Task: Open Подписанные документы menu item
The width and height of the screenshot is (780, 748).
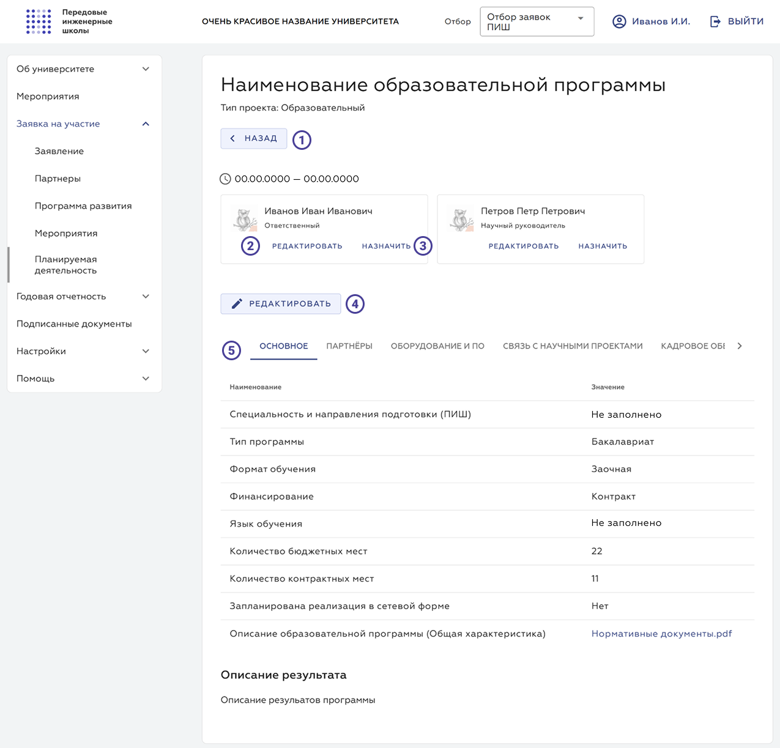Action: pyautogui.click(x=74, y=324)
